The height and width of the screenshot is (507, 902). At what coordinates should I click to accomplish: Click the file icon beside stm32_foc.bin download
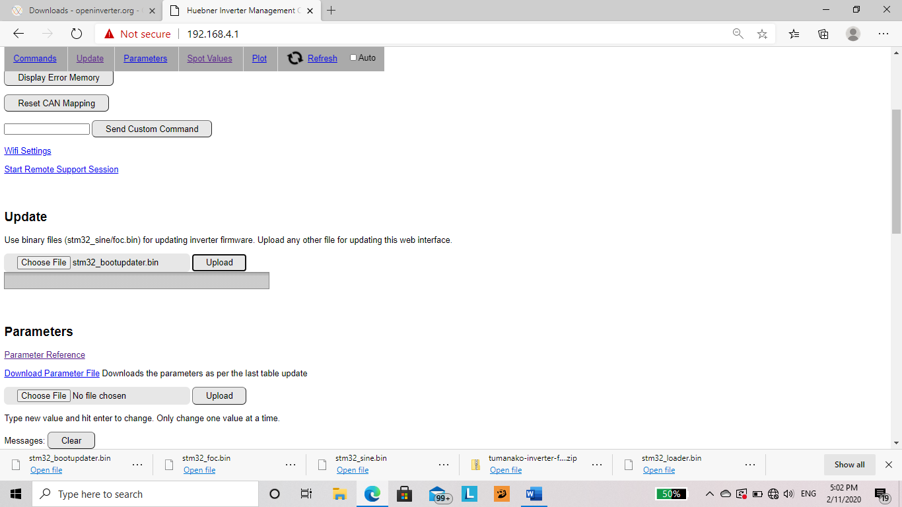170,464
